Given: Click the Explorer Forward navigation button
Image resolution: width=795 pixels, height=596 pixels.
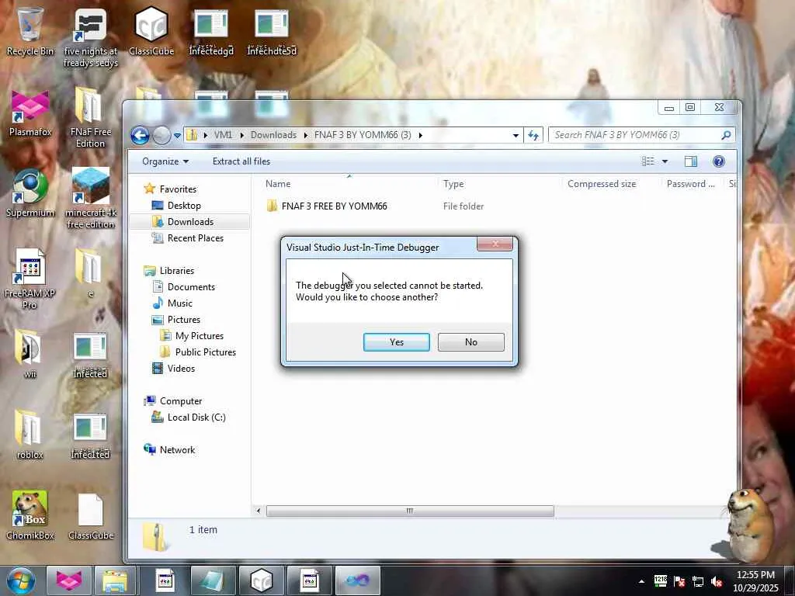Looking at the screenshot, I should coord(161,135).
